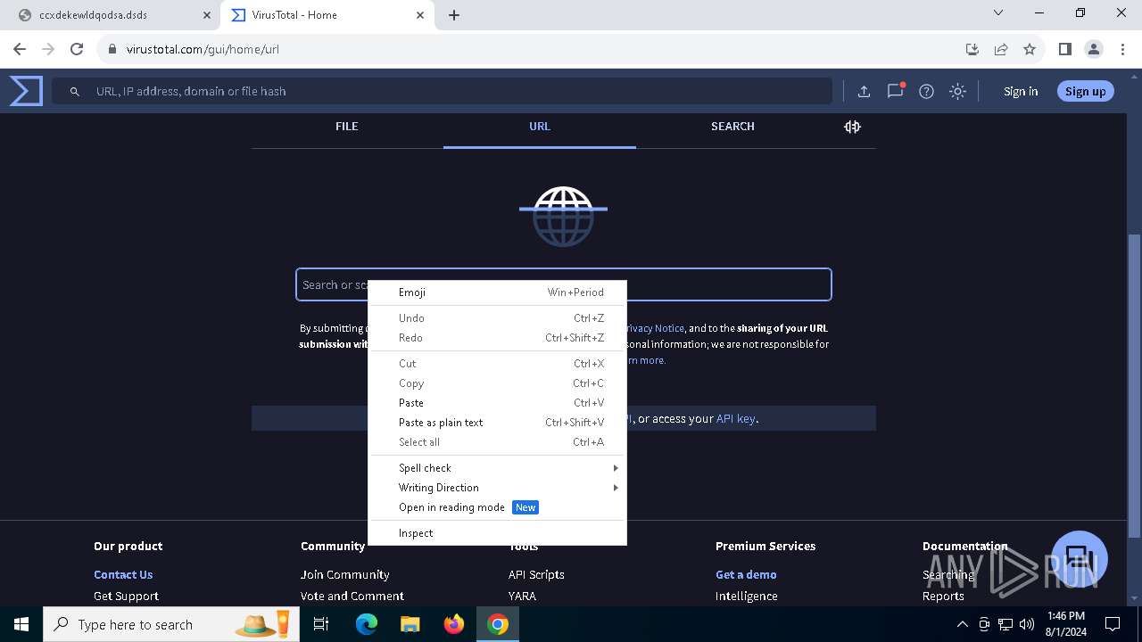The image size is (1142, 642).
Task: Close the VirusTotal - Home tab
Action: click(x=420, y=15)
